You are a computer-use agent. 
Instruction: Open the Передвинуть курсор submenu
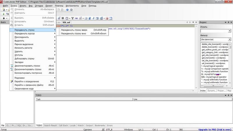pyautogui.click(x=33, y=33)
